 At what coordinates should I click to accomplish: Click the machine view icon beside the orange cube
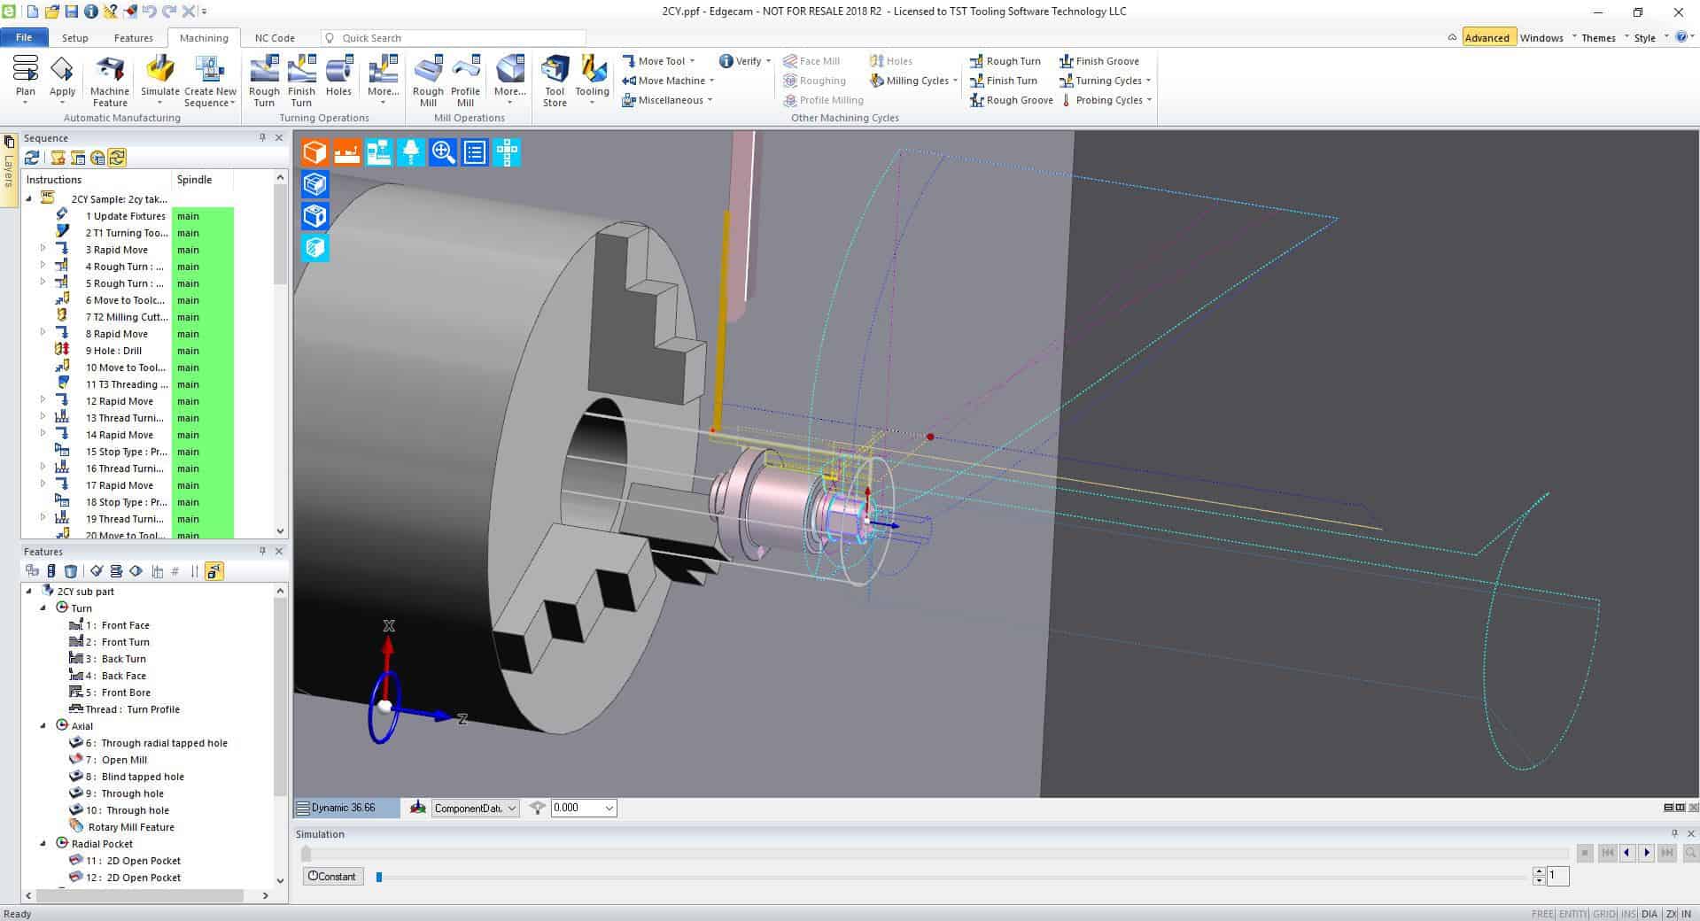click(346, 152)
